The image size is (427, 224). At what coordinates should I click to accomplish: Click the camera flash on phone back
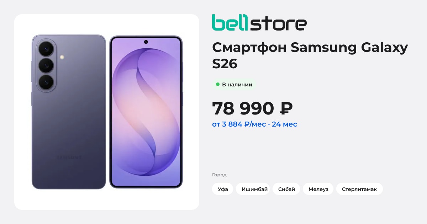tap(62, 57)
